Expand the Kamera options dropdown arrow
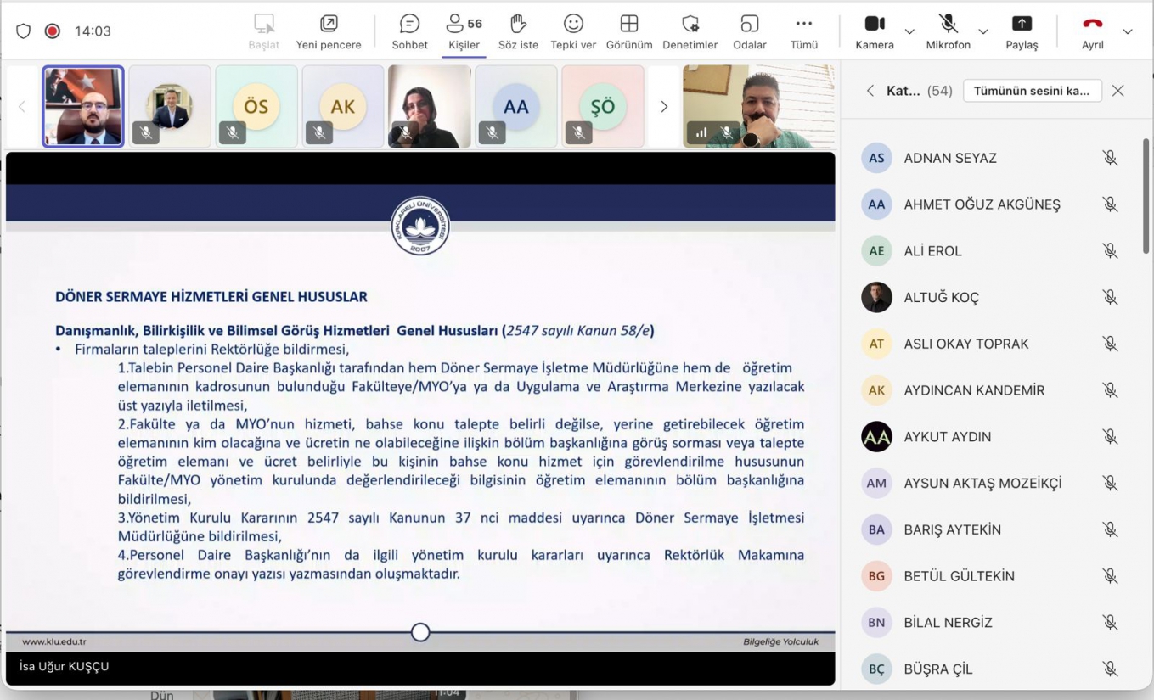This screenshot has width=1154, height=700. tap(909, 31)
